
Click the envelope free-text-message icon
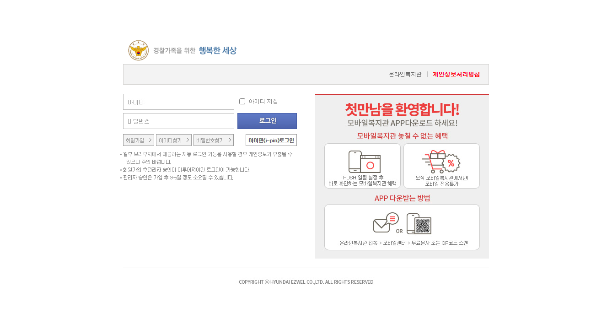click(x=382, y=222)
